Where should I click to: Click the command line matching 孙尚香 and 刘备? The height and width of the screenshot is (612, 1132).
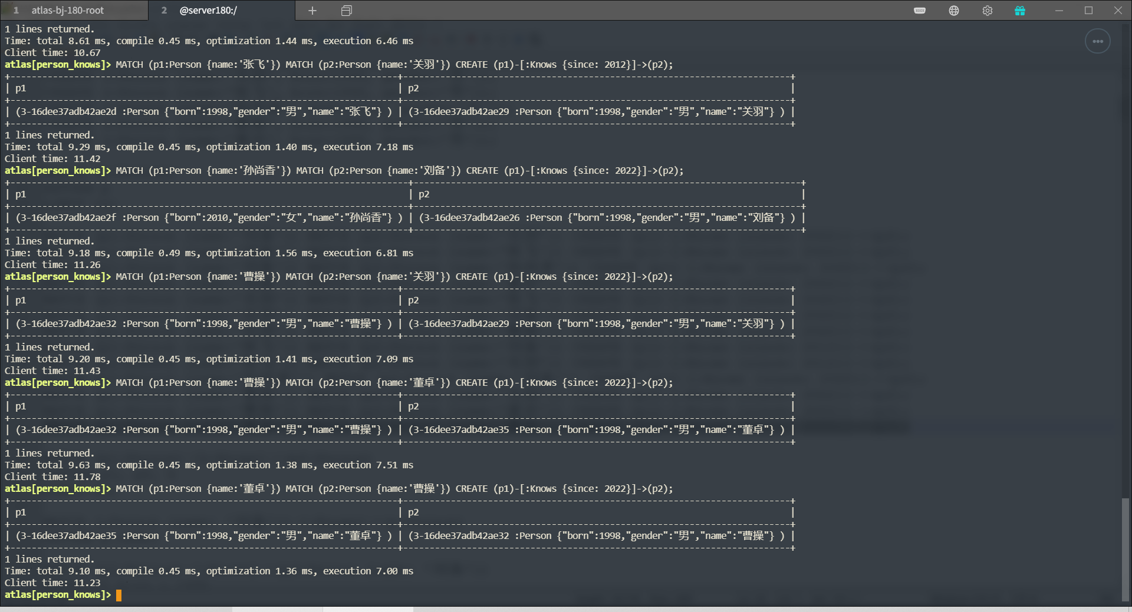pos(399,171)
